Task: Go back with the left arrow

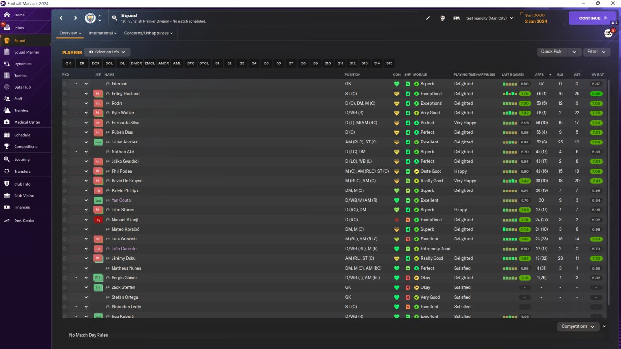Action: coord(61,18)
